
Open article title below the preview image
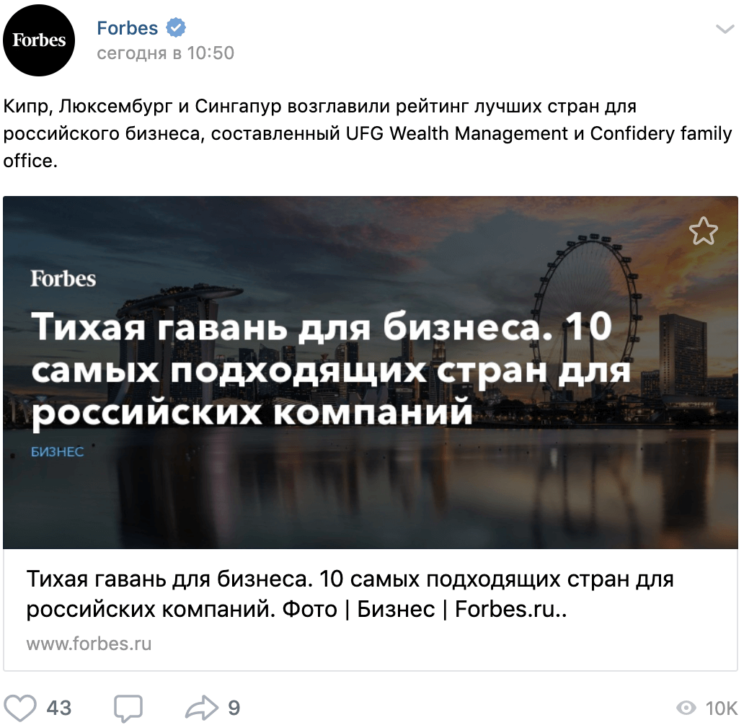tap(350, 594)
